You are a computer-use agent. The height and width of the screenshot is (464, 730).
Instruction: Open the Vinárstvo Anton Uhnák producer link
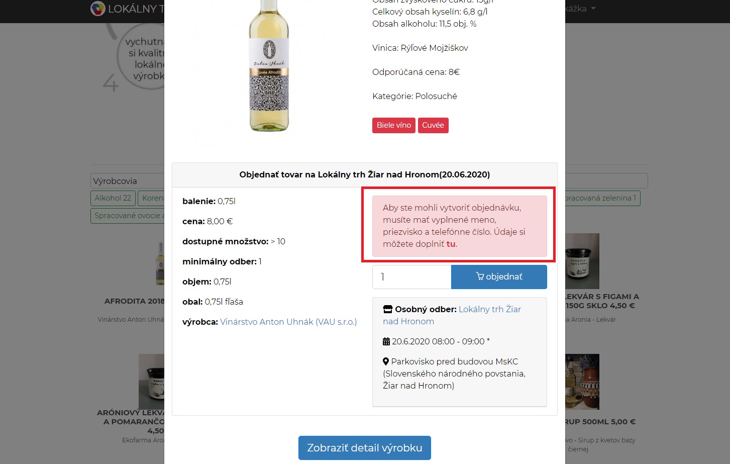288,322
